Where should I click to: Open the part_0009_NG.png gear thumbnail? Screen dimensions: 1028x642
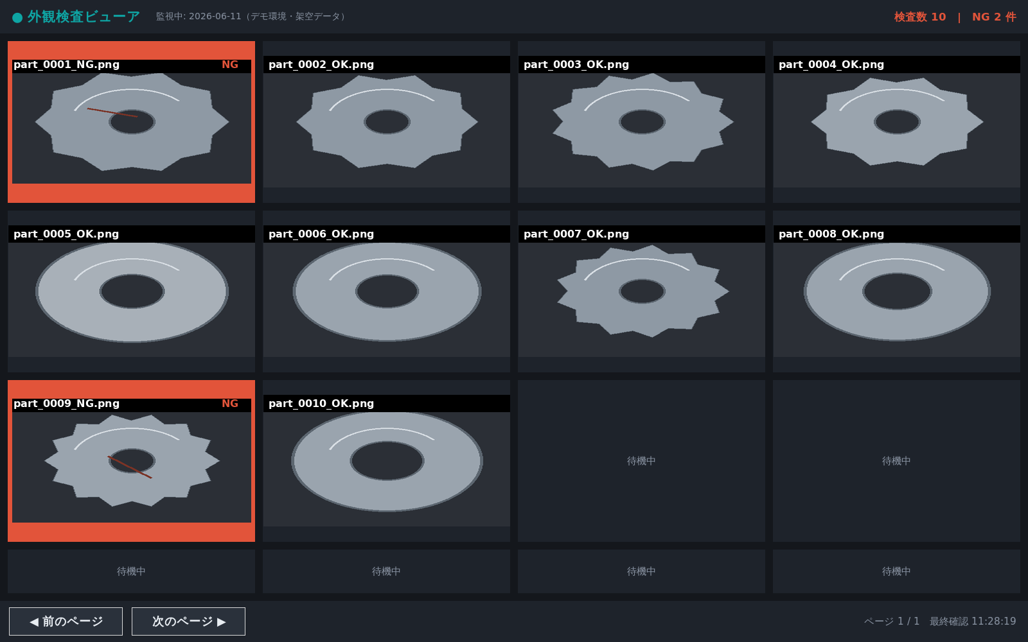132,461
